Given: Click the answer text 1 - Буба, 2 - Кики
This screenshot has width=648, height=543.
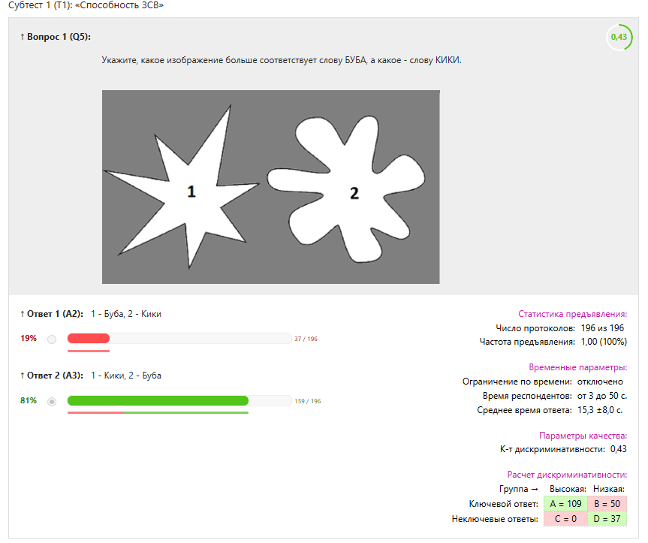Looking at the screenshot, I should pyautogui.click(x=126, y=314).
